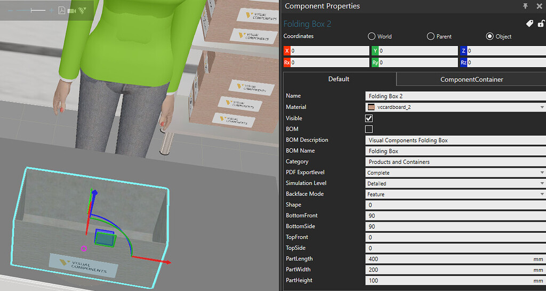Open the PDF Exportlevel dropdown
The image size is (546, 291).
tap(455, 172)
